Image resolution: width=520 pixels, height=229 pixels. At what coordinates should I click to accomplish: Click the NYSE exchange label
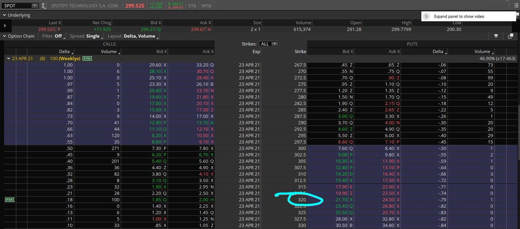coord(207,6)
